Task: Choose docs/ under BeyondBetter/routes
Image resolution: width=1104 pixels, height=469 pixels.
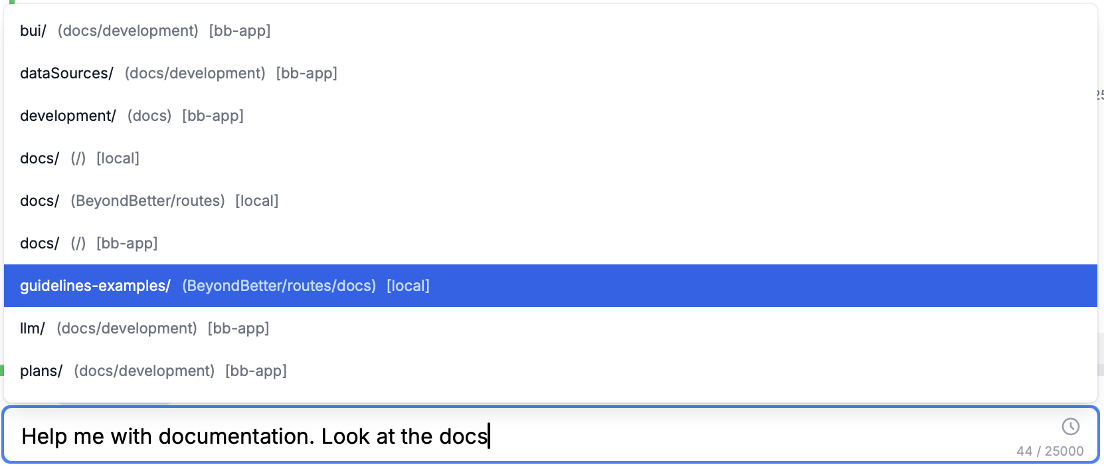Action: [39, 201]
